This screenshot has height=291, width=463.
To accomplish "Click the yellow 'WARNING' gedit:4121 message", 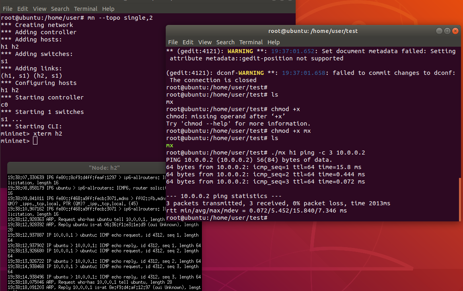I will [x=240, y=51].
